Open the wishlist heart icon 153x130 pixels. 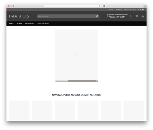click(137, 16)
